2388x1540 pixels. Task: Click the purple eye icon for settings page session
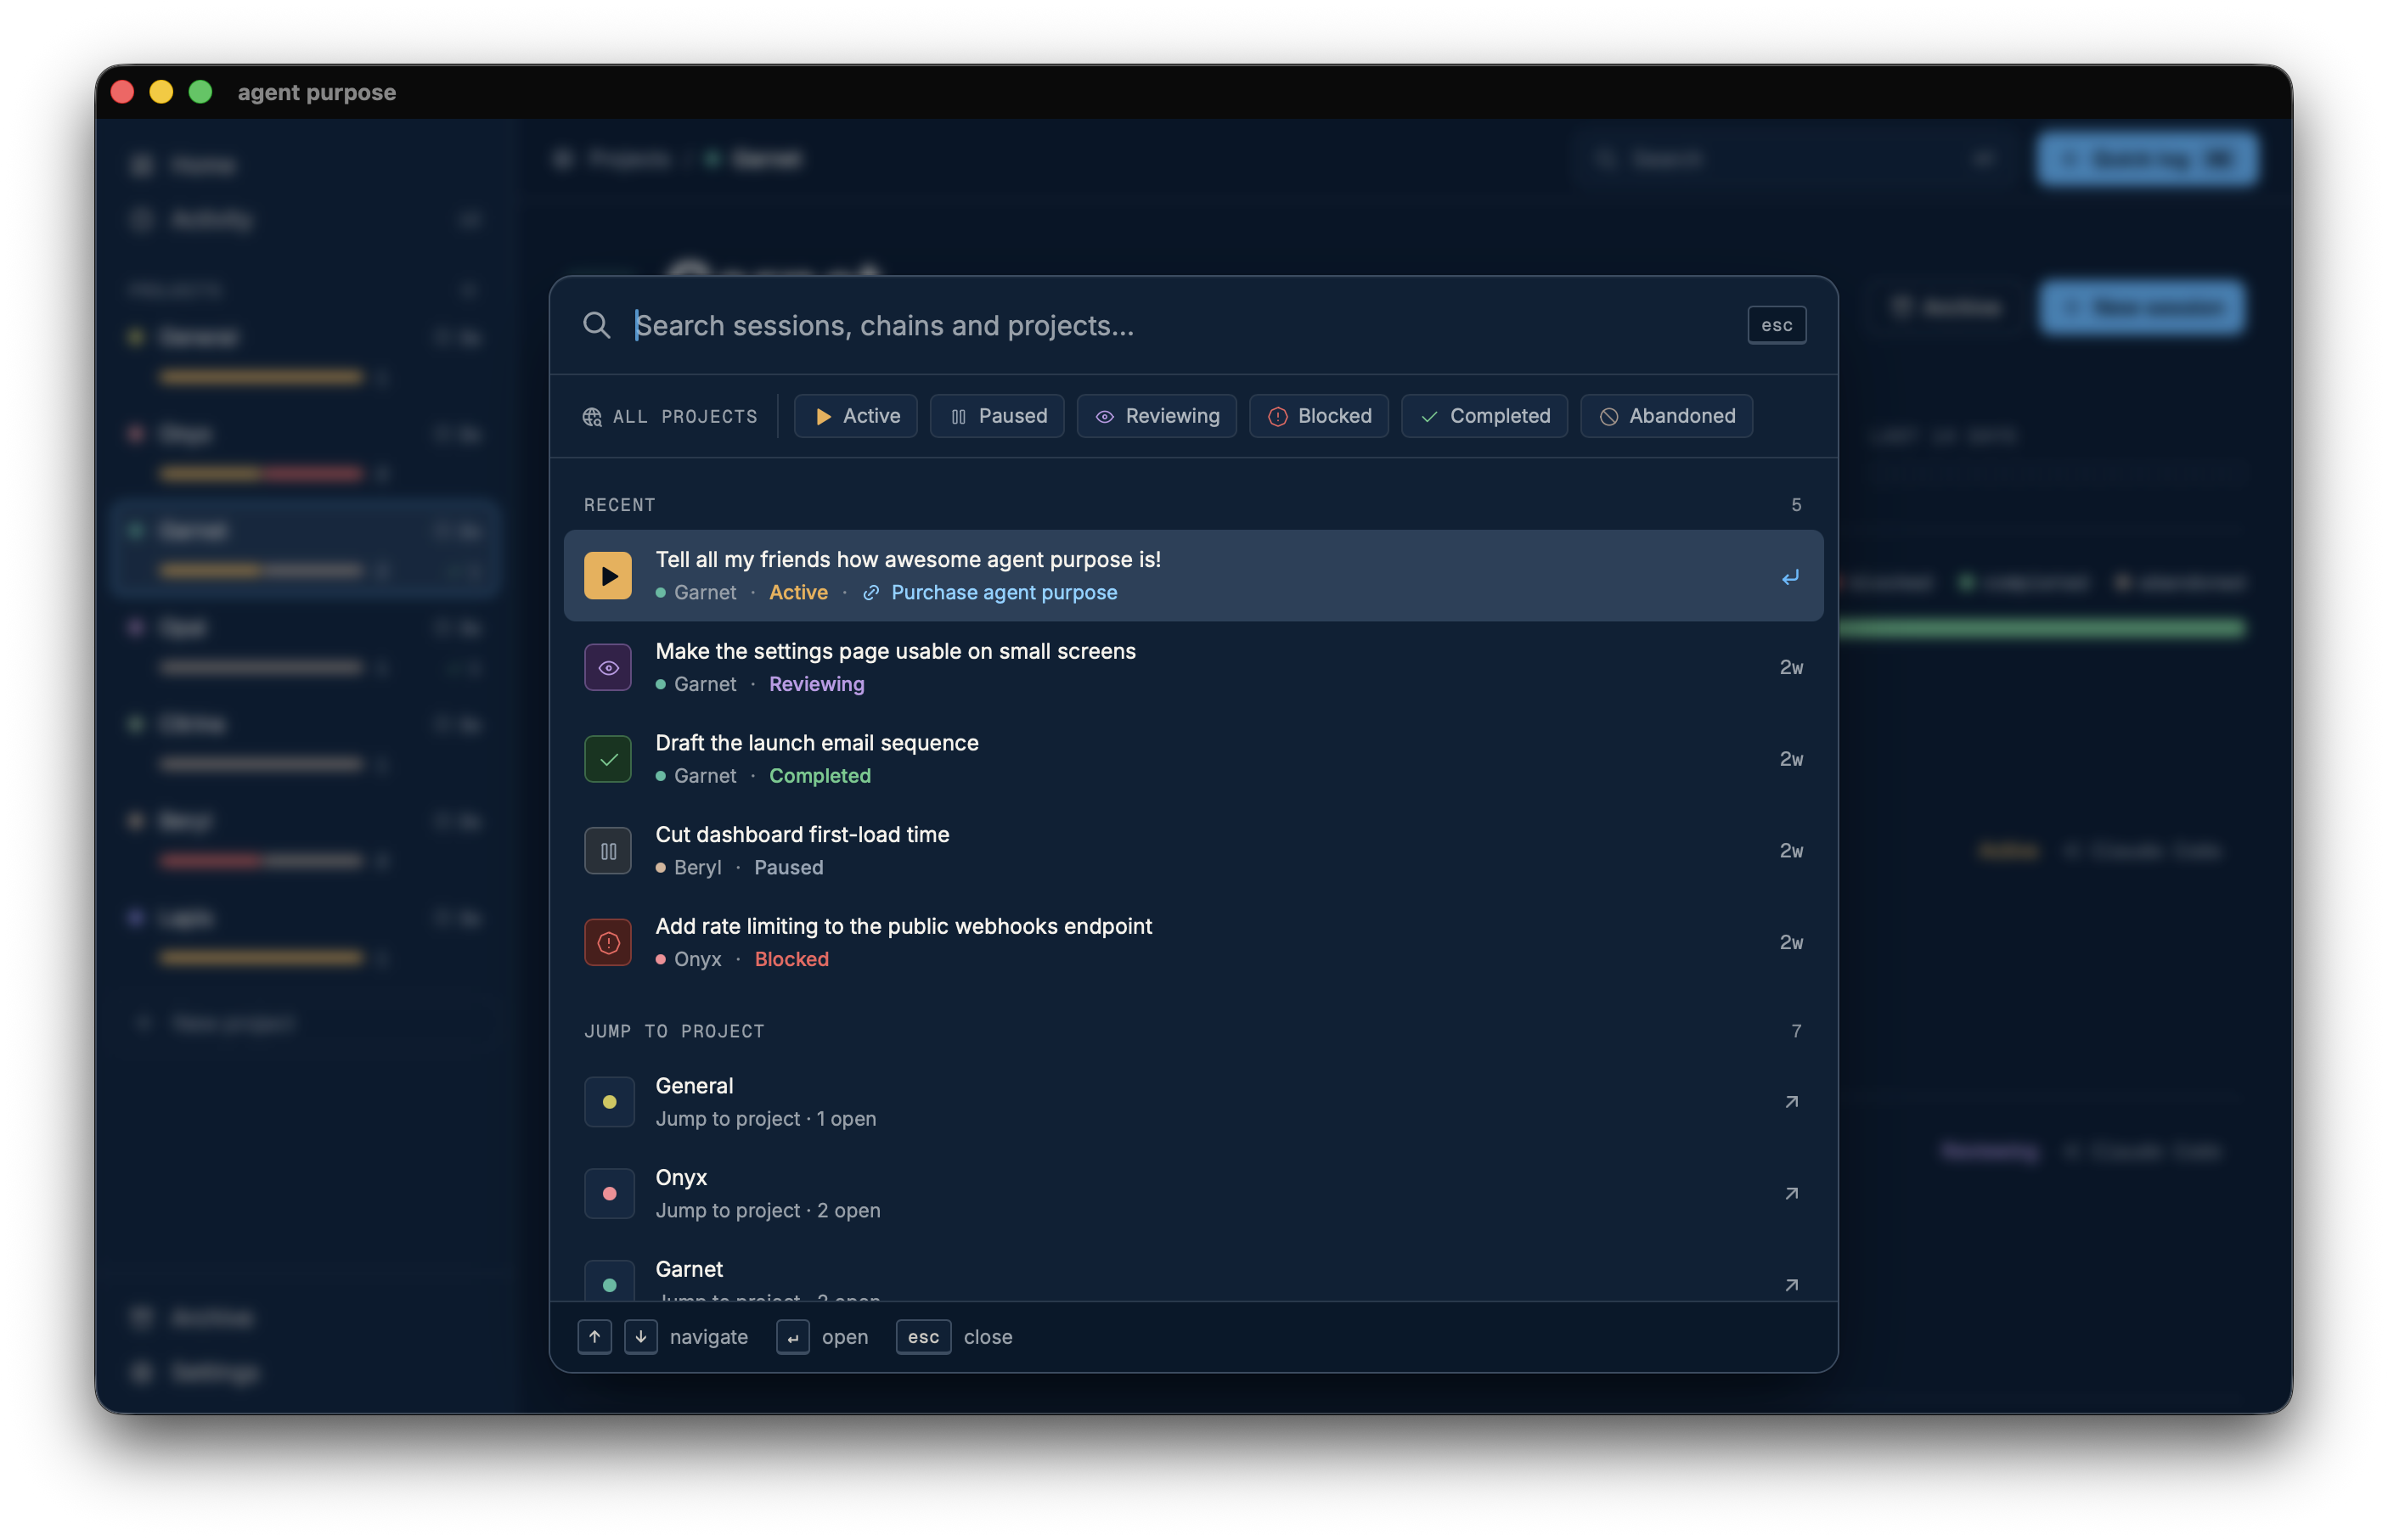pyautogui.click(x=608, y=667)
